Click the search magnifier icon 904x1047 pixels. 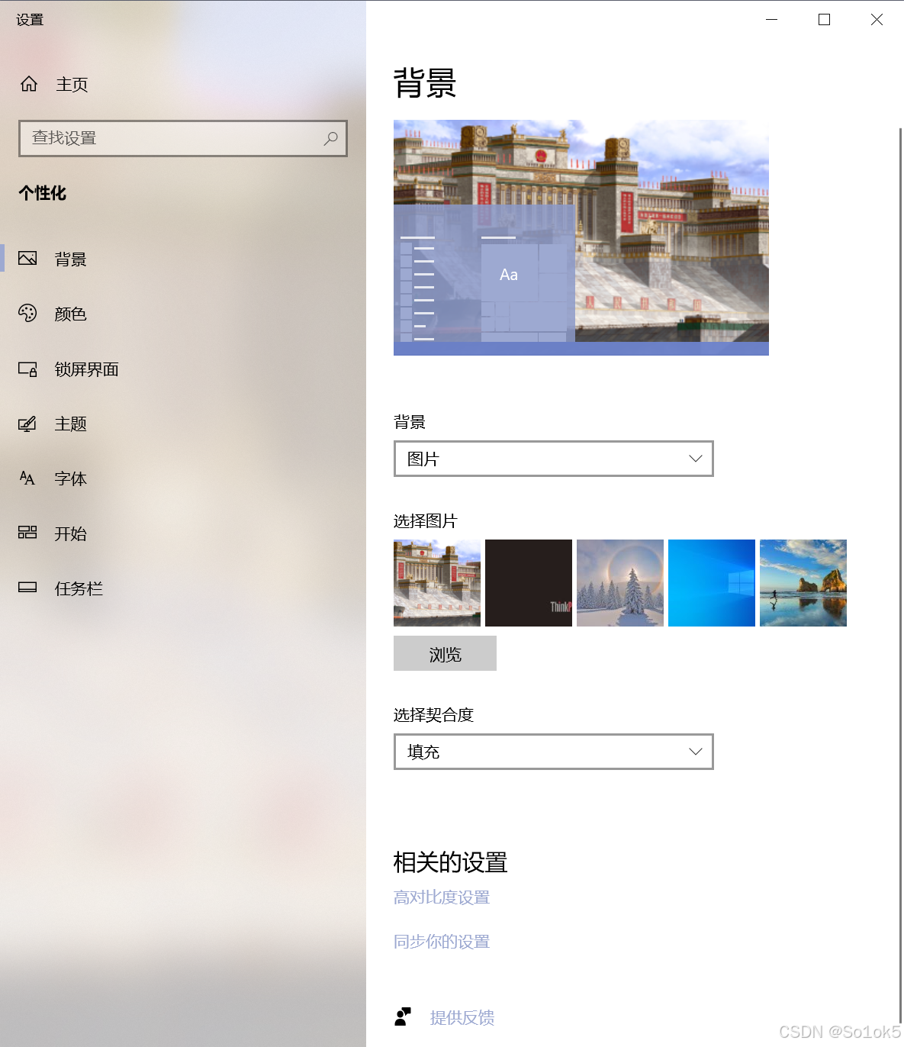pos(330,138)
